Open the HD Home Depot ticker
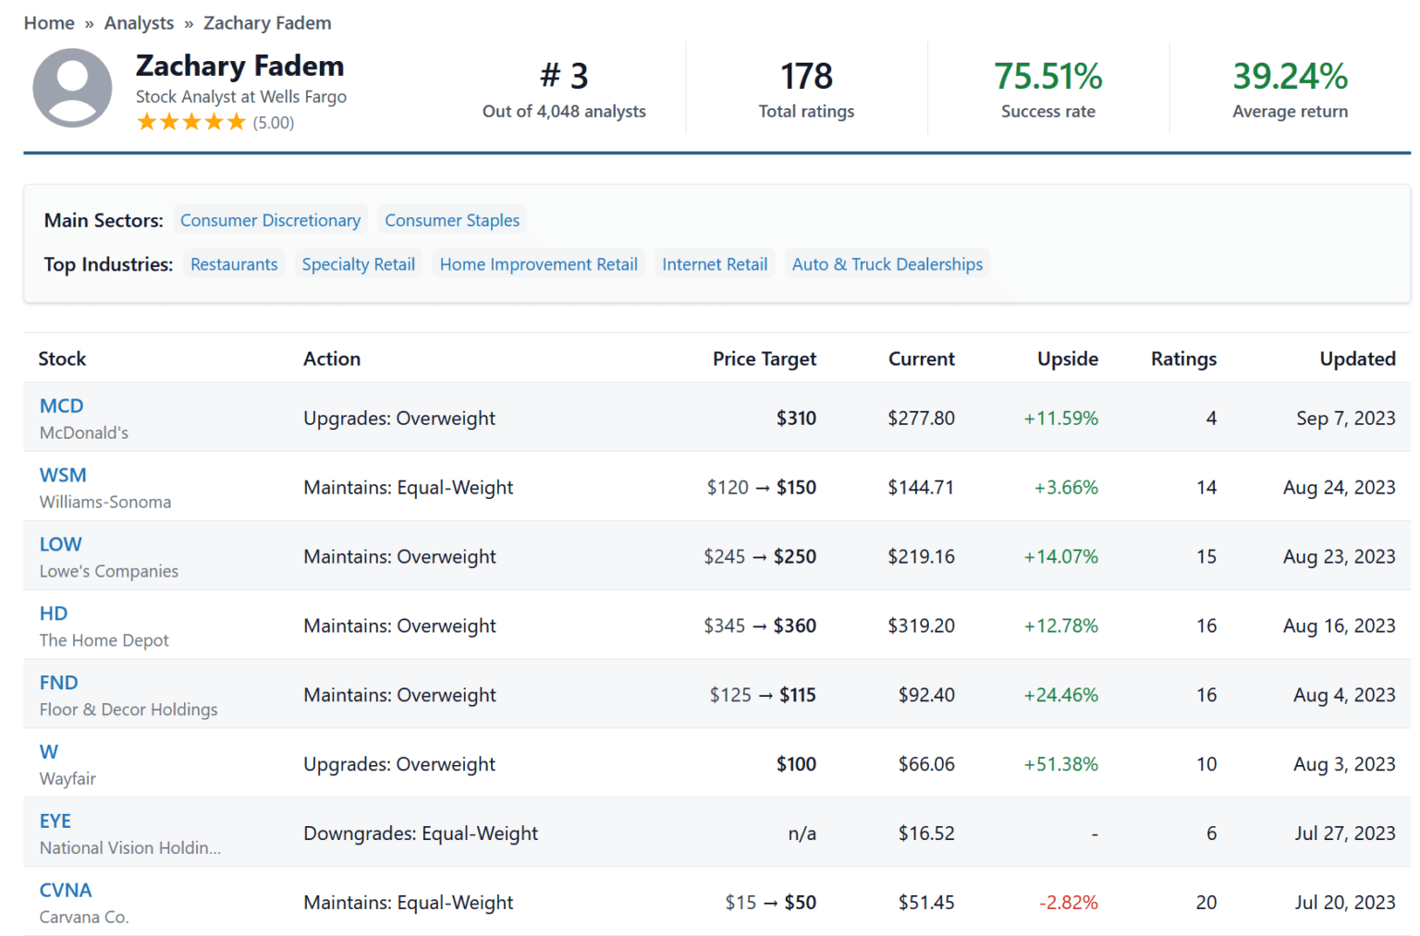1420x936 pixels. coord(53,614)
